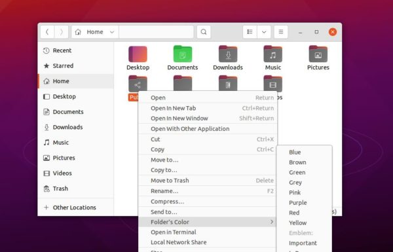Pick Yellow folder color
Viewport: 393px width, 252px height.
305,223
